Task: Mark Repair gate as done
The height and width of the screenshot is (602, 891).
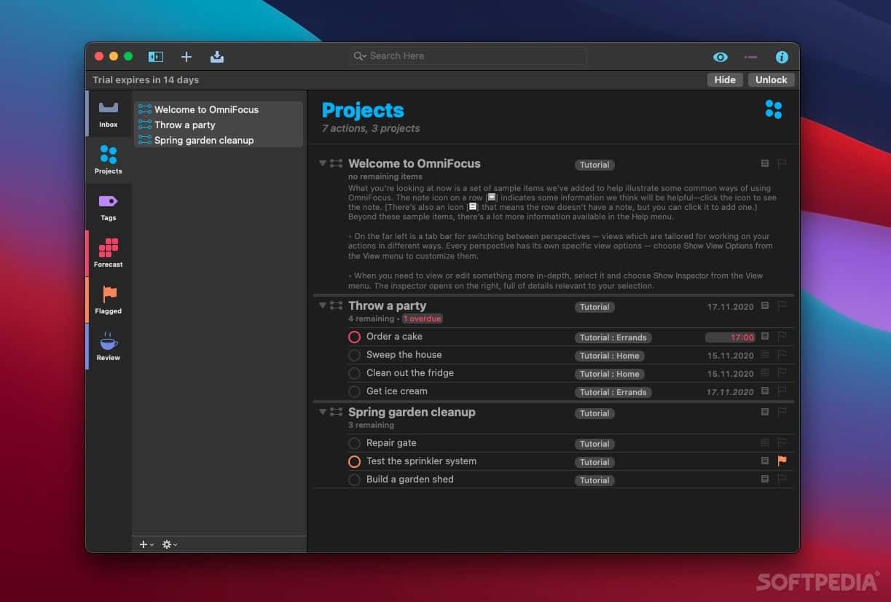Action: tap(354, 443)
